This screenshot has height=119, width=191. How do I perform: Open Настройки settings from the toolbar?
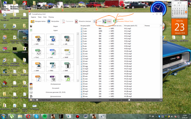coord(54,21)
